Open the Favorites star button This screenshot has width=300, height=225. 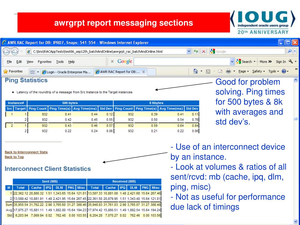point(13,71)
